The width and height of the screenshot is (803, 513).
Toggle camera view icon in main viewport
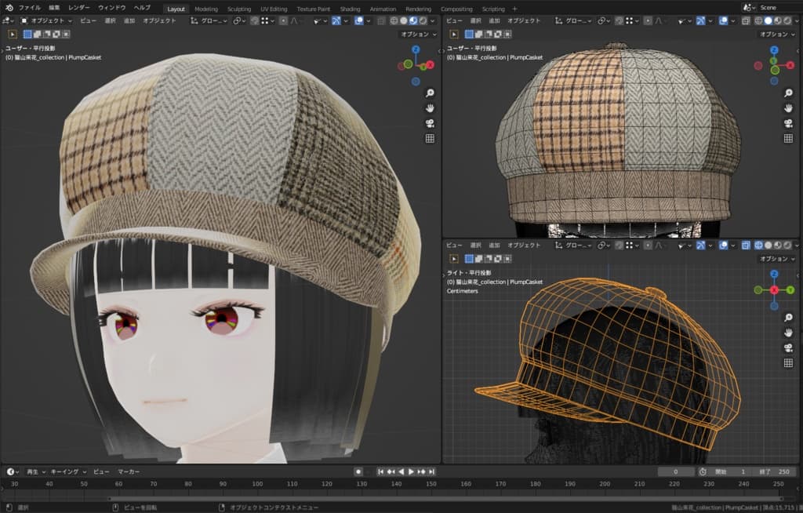coord(430,123)
